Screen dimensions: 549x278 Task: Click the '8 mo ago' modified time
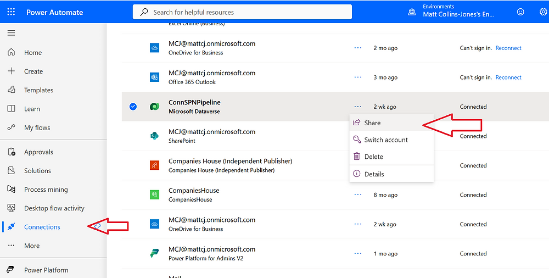click(385, 195)
